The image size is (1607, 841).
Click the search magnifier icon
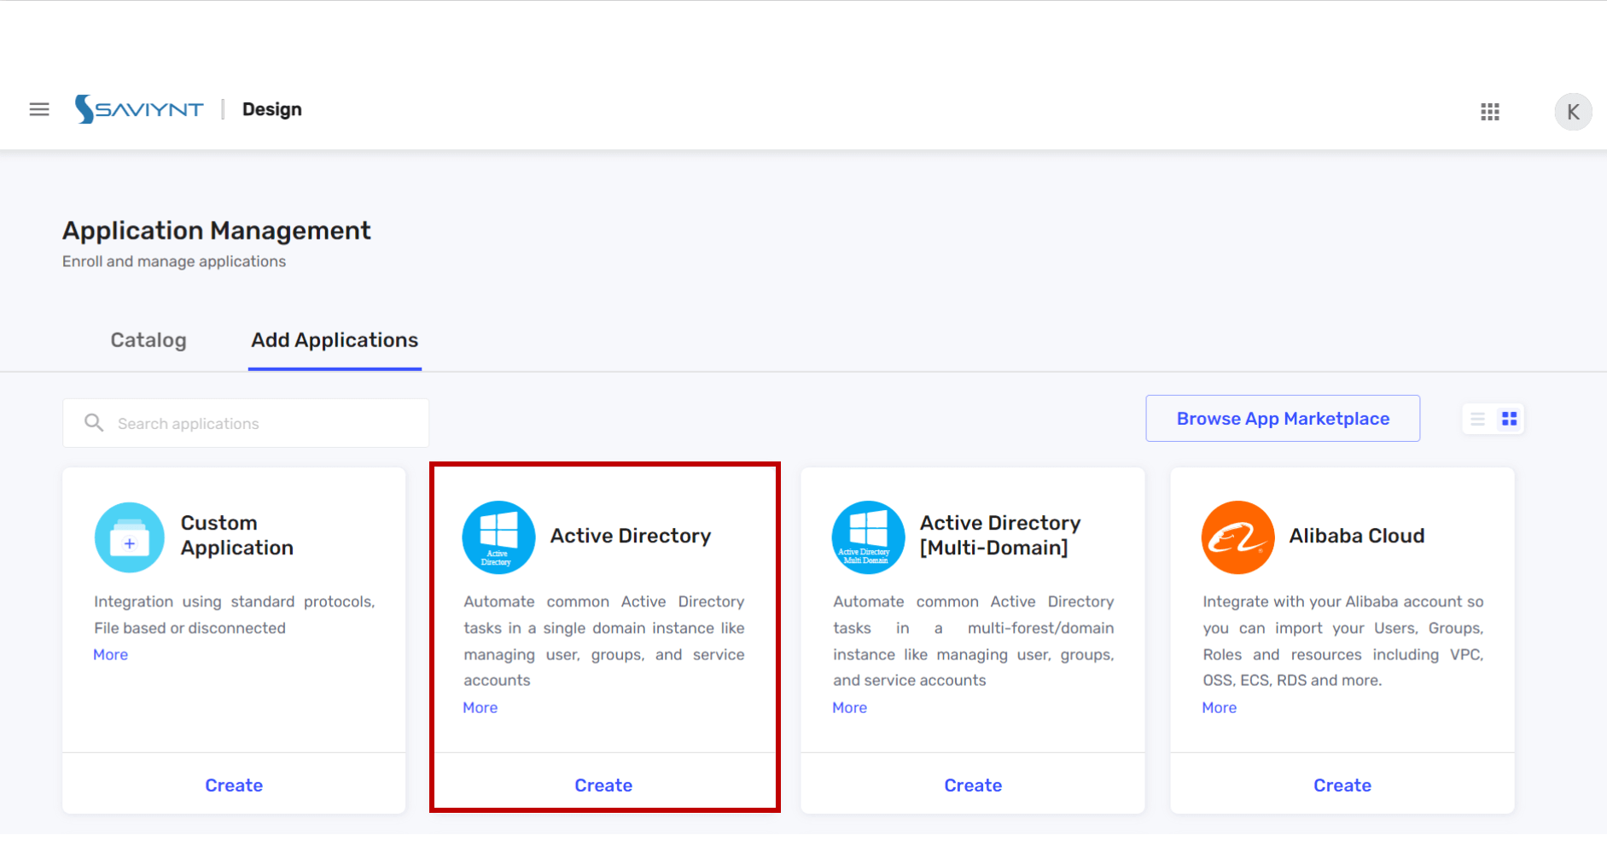click(94, 423)
